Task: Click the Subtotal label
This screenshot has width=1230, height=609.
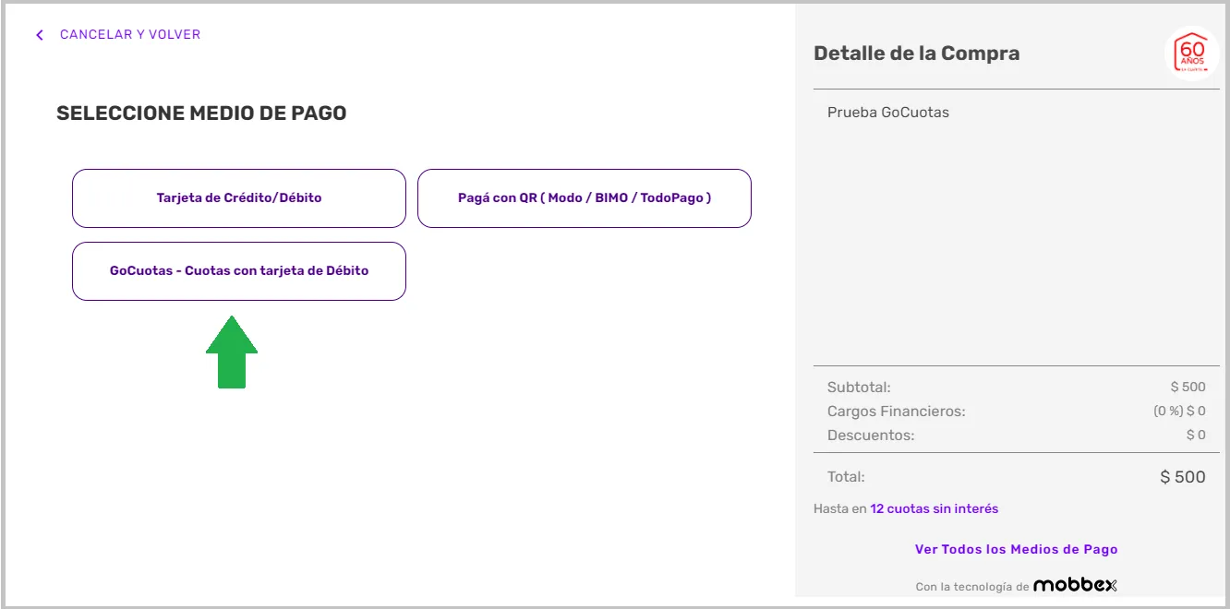Action: [859, 388]
